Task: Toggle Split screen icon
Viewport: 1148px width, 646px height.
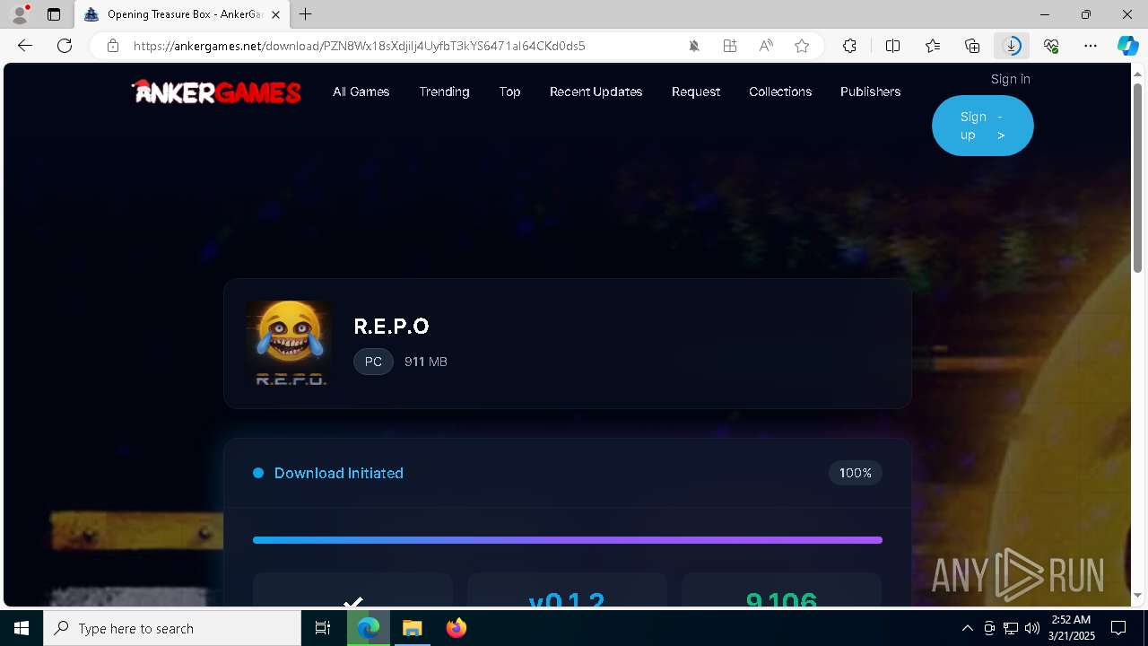Action: pyautogui.click(x=893, y=46)
